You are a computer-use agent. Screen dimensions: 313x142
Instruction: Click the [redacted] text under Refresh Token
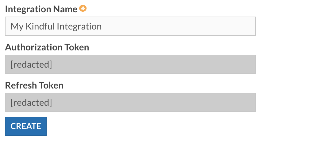pos(31,103)
